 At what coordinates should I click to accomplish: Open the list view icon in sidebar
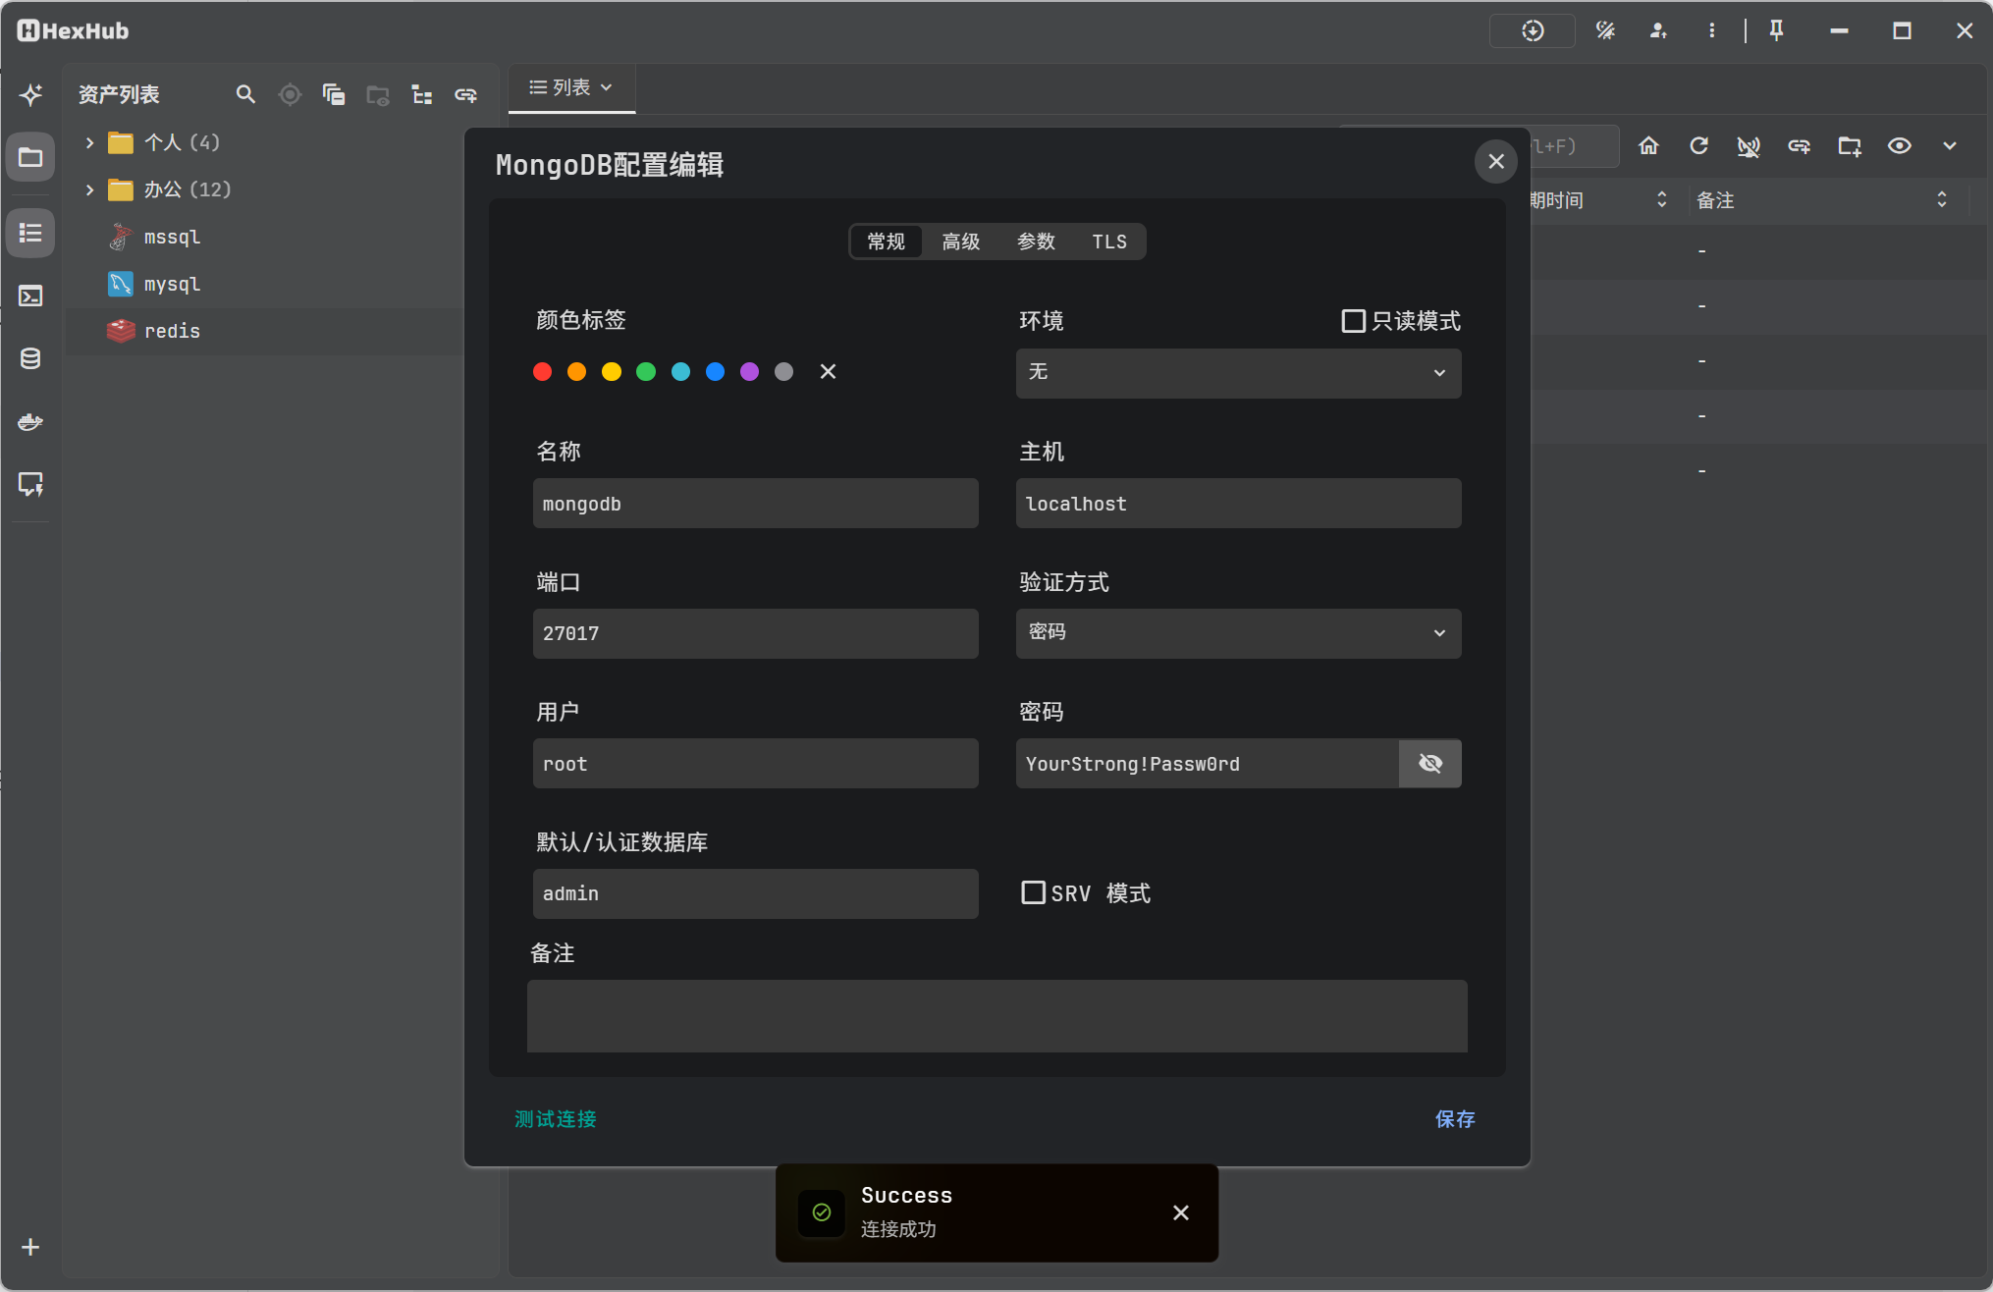coord(30,234)
